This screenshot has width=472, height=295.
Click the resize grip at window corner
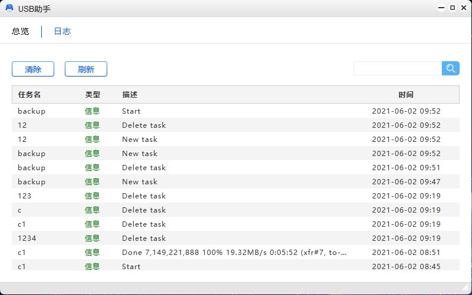pos(465,288)
